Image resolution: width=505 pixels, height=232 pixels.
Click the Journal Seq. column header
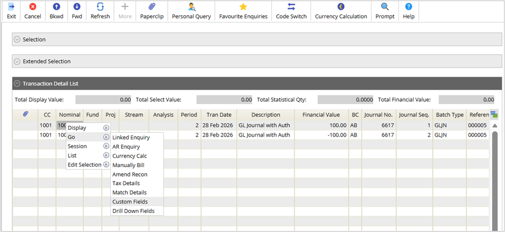pos(414,114)
